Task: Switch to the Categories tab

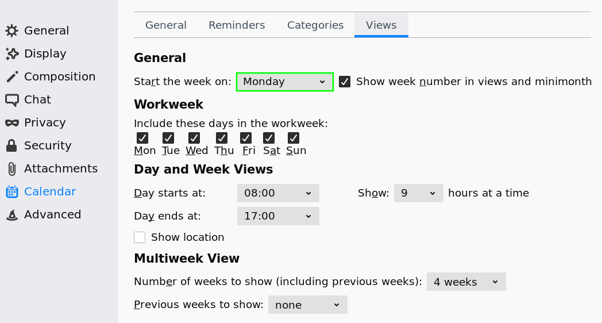Action: (x=315, y=25)
